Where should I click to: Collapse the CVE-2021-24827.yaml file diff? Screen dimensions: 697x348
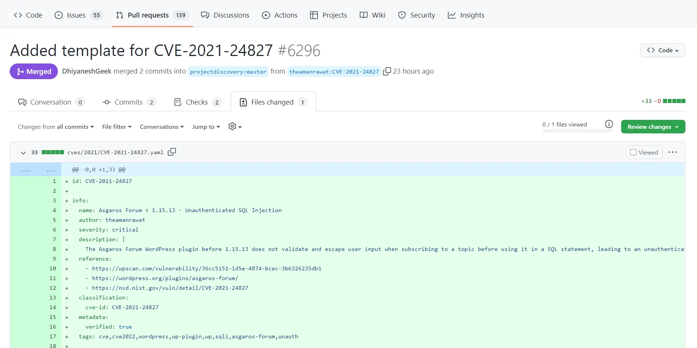pyautogui.click(x=23, y=152)
